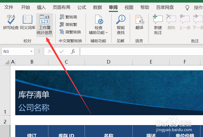
Task: Select column C header
Action: (x=66, y=62)
